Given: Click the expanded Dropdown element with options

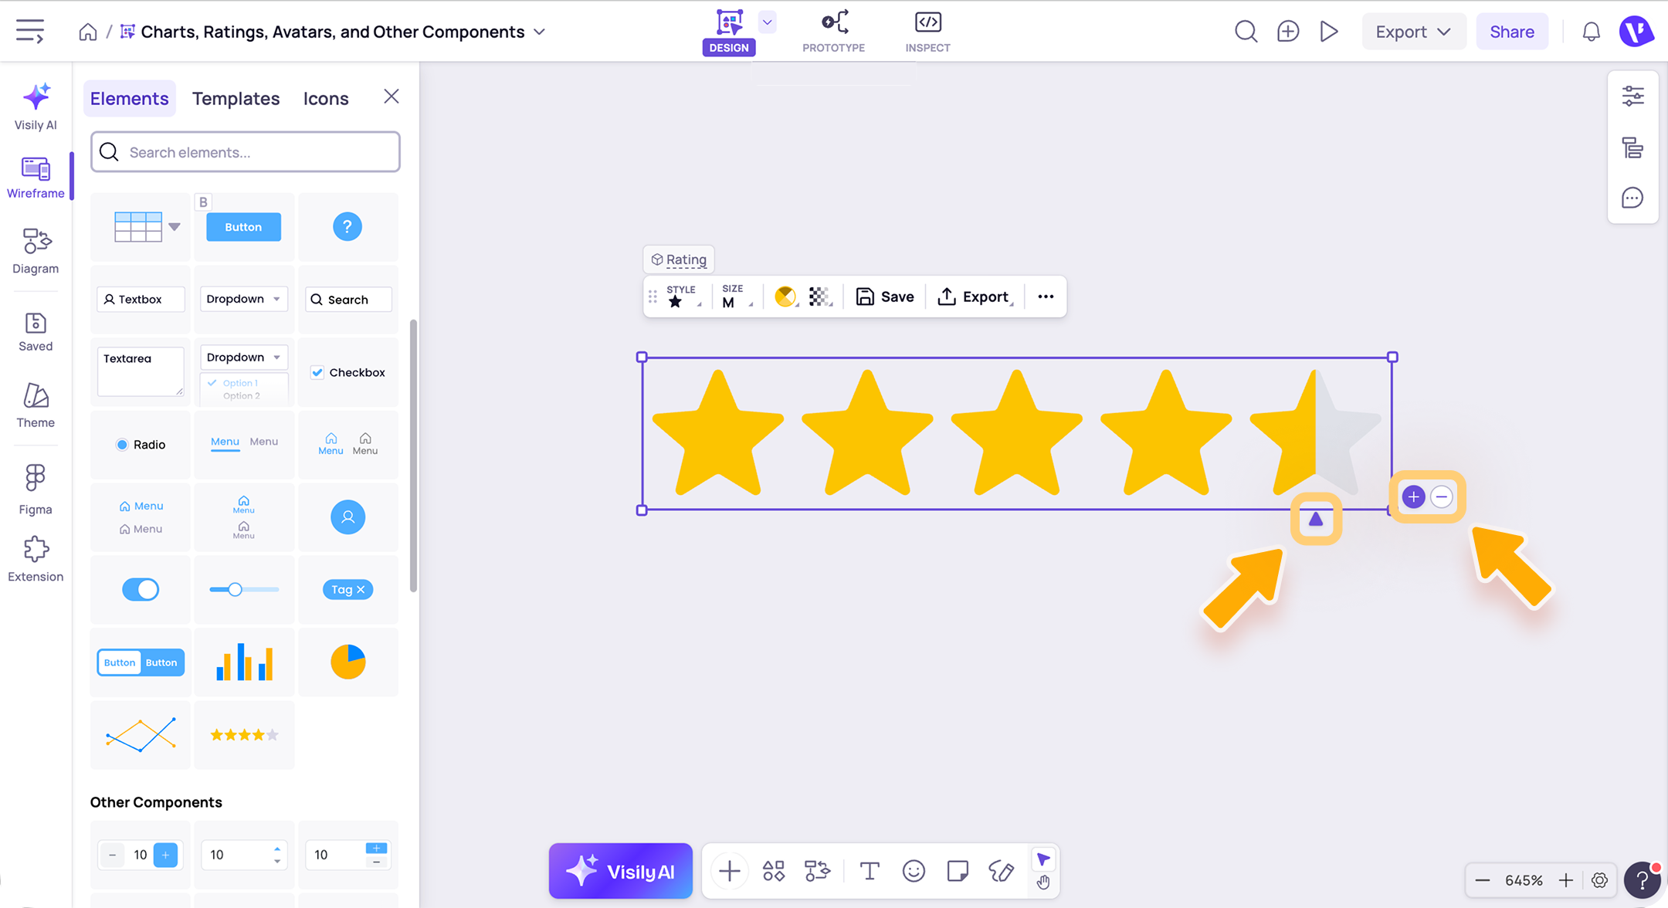Looking at the screenshot, I should click(x=243, y=374).
